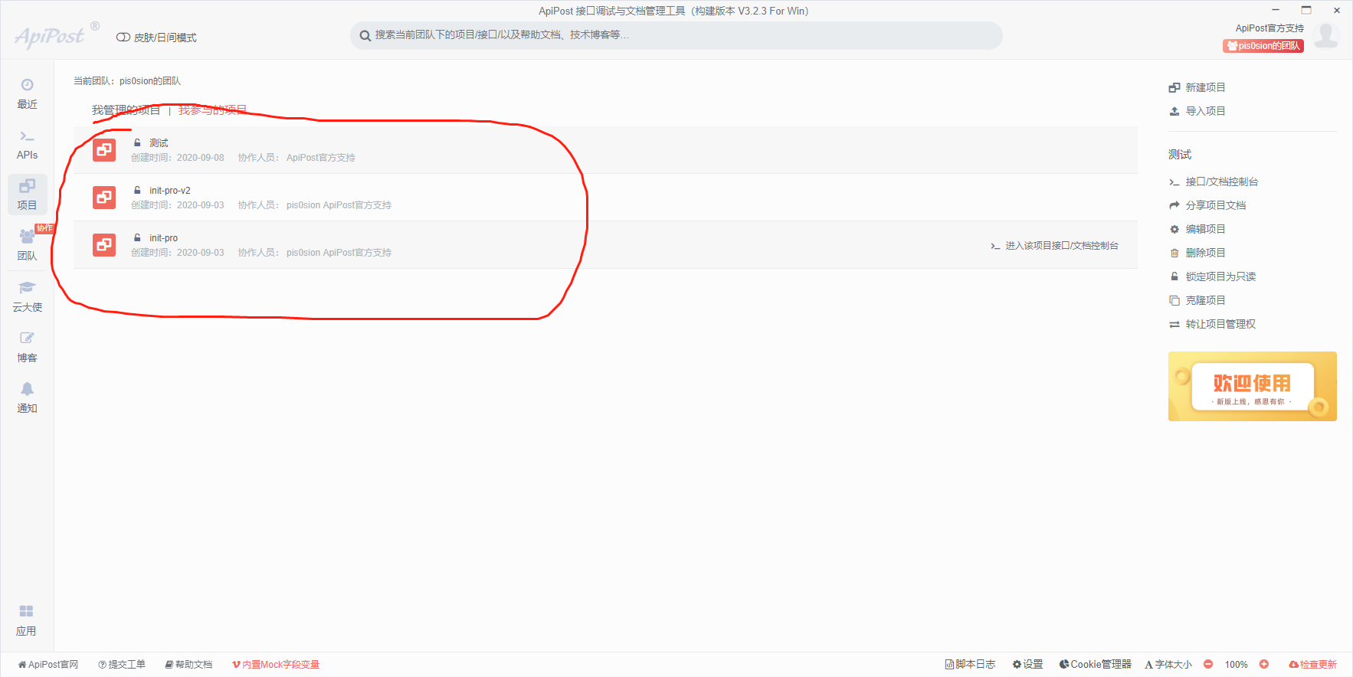Click 新建项目 to create project

tap(1197, 87)
